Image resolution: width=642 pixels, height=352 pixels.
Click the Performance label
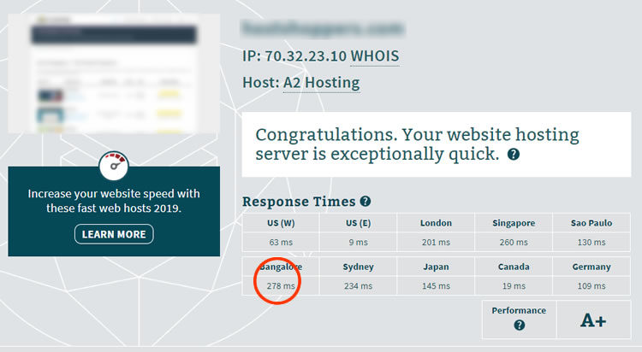click(519, 310)
